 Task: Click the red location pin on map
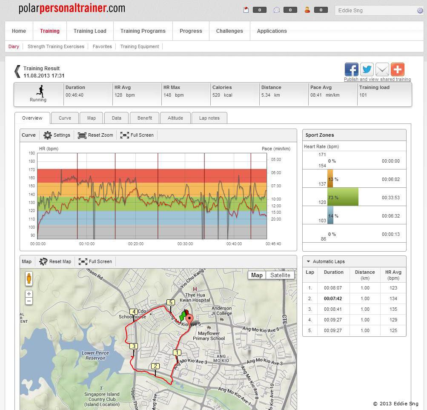[x=189, y=319]
